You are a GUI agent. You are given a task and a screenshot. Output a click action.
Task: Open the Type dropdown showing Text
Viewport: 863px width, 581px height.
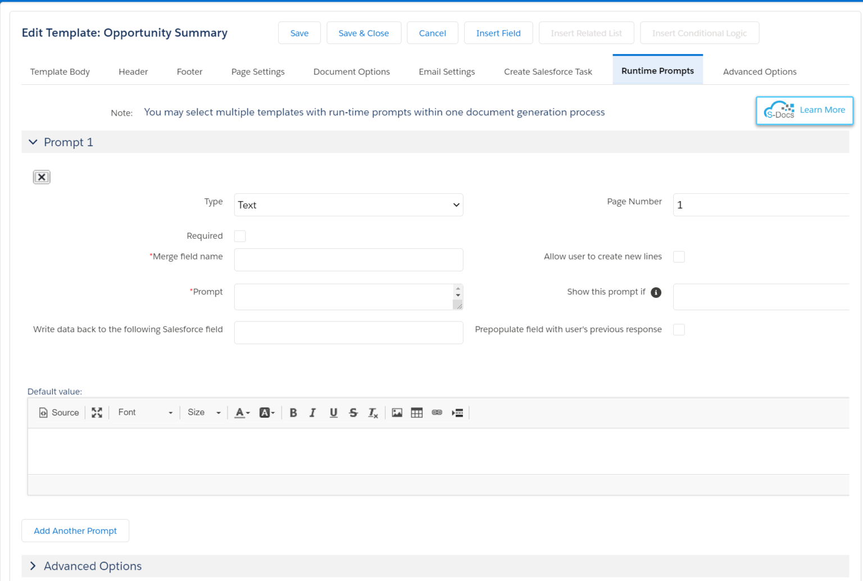tap(348, 205)
